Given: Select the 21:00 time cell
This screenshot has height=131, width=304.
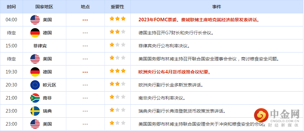Looking at the screenshot, I should tap(11, 98).
